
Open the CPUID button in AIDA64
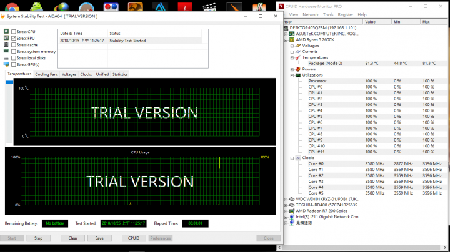pyautogui.click(x=134, y=238)
